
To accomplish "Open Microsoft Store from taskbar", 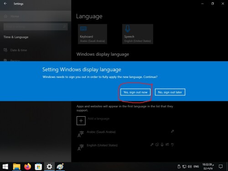I will pyautogui.click(x=38, y=167).
